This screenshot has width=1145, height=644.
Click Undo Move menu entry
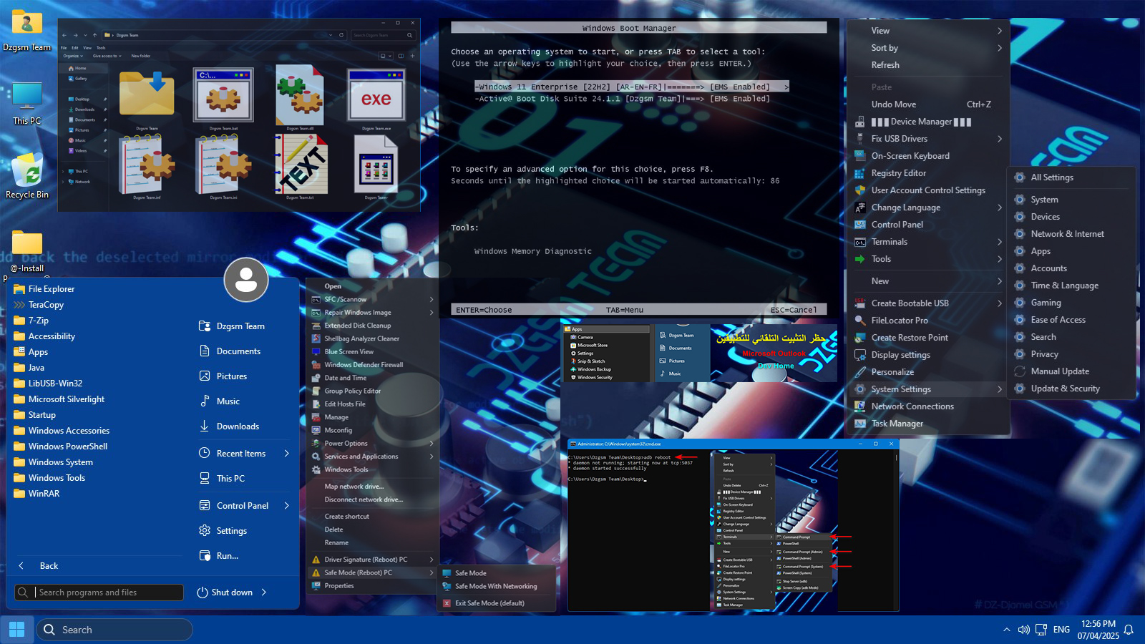point(929,104)
